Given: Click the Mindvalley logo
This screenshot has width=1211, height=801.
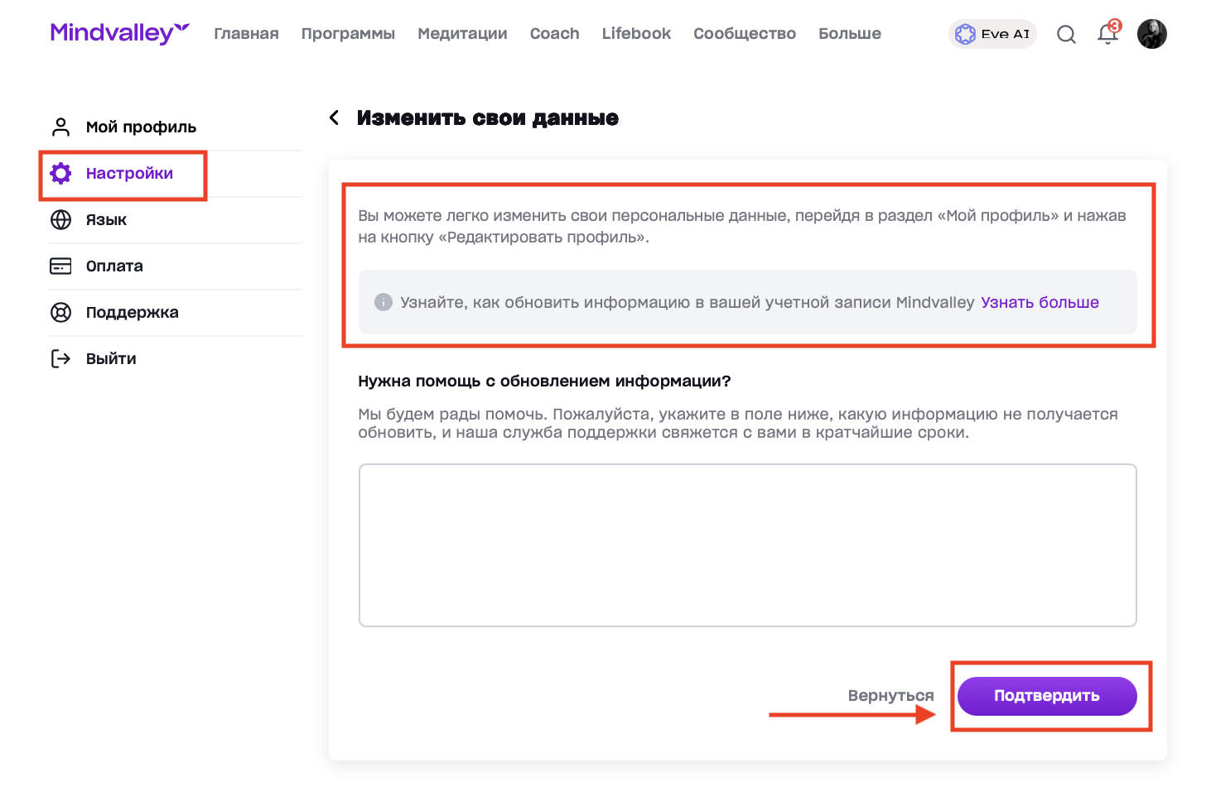Looking at the screenshot, I should 119,33.
